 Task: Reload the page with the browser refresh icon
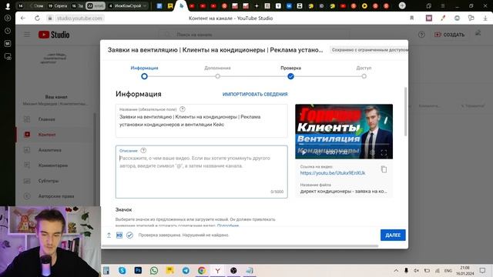coord(37,18)
